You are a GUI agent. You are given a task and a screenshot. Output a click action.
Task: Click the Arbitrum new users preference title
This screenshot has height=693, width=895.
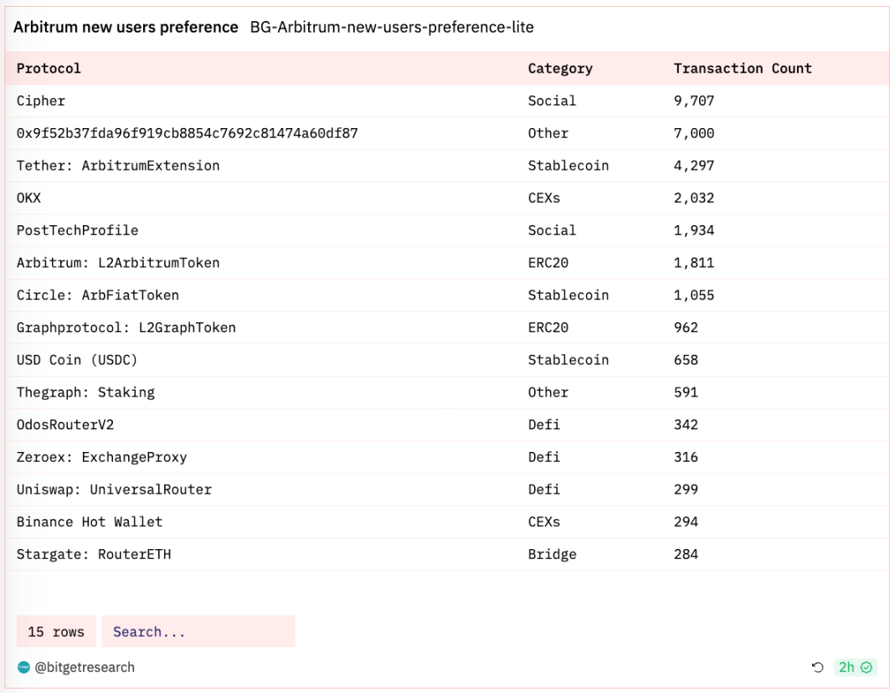click(x=126, y=28)
